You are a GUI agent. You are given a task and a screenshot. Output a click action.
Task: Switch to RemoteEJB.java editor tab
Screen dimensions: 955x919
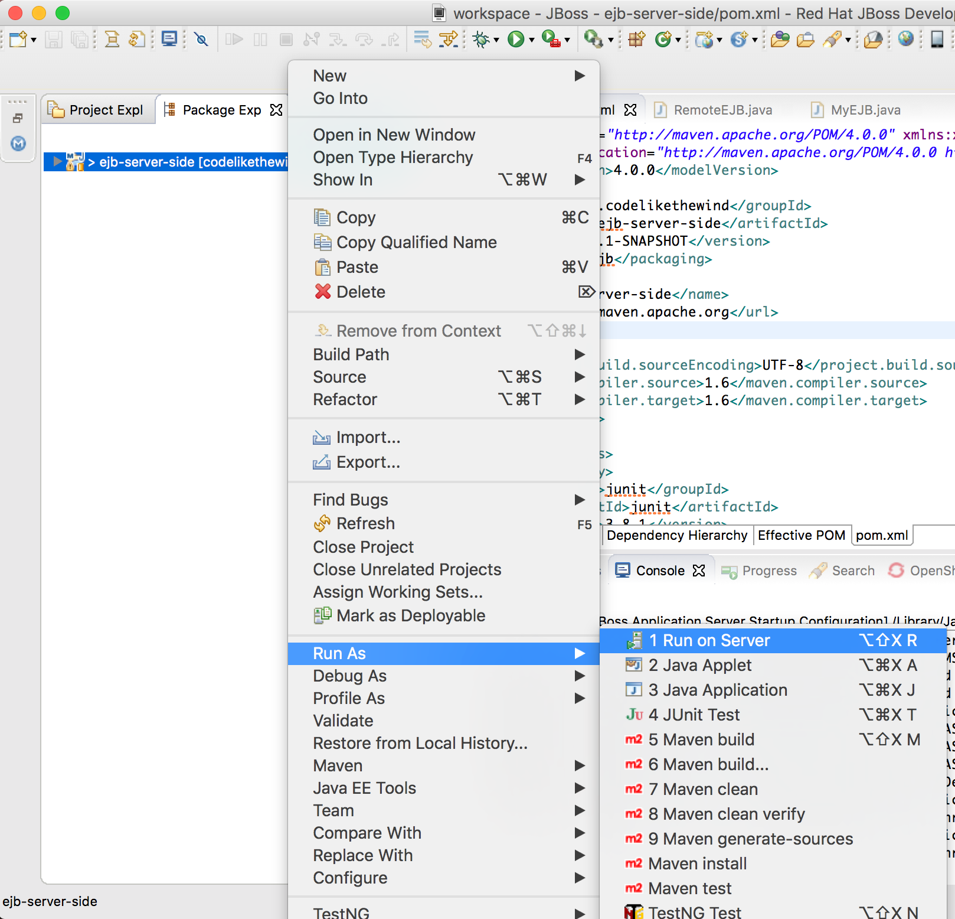[714, 110]
